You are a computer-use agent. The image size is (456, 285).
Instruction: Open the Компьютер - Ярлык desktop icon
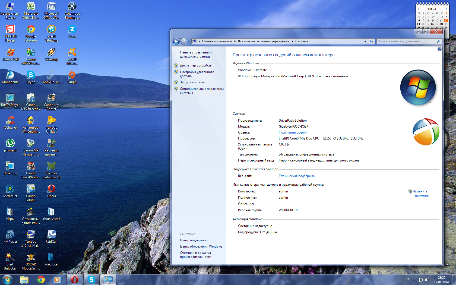10,11
